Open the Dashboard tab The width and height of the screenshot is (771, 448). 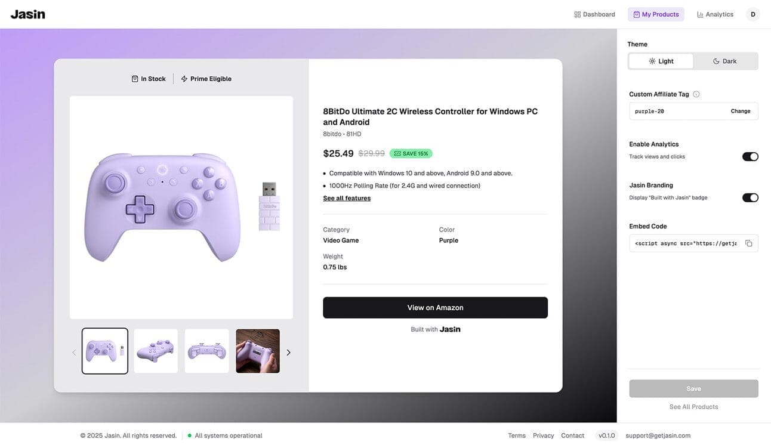(594, 14)
